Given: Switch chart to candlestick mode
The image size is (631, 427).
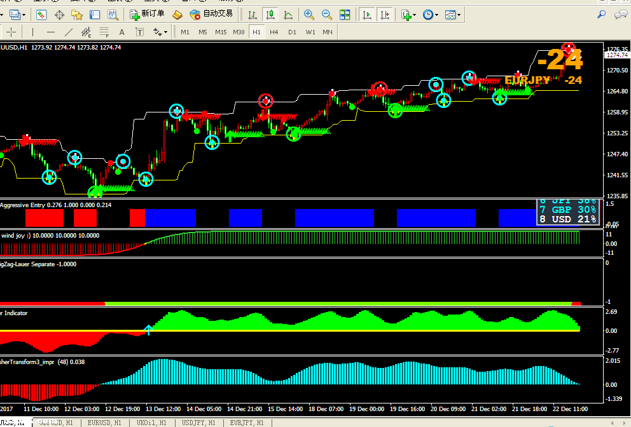Looking at the screenshot, I should (x=270, y=15).
